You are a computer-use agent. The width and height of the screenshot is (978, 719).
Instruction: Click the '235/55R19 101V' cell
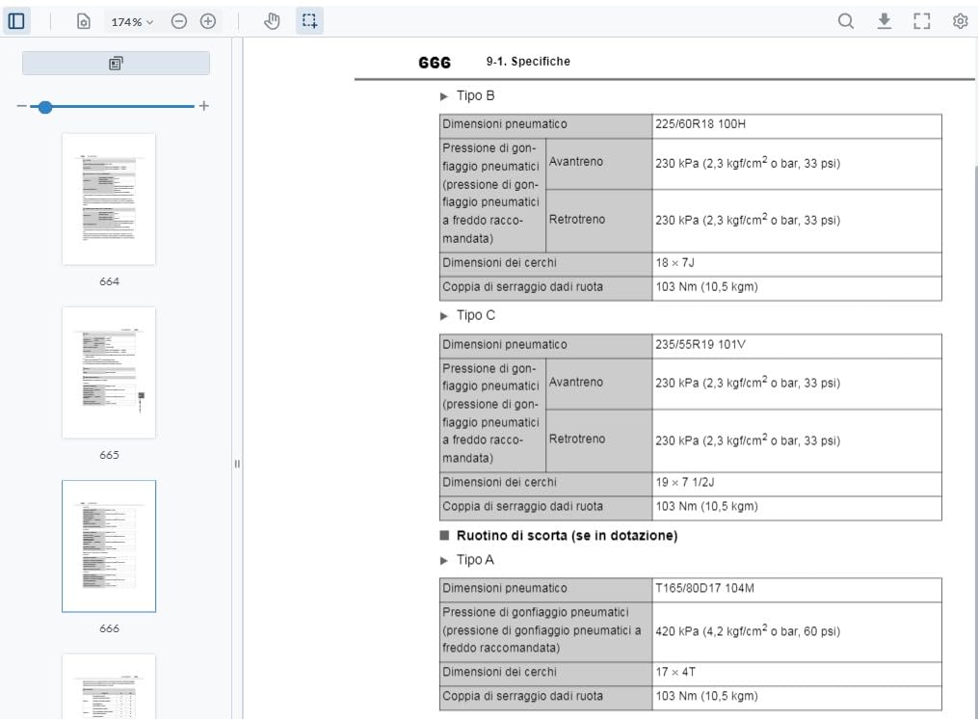797,344
